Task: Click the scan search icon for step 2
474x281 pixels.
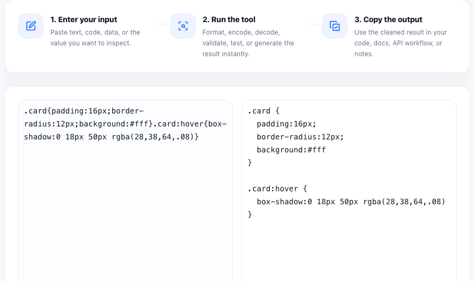Action: point(183,26)
